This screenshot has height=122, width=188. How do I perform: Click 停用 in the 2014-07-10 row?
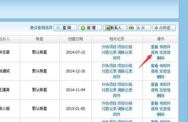click(x=154, y=52)
